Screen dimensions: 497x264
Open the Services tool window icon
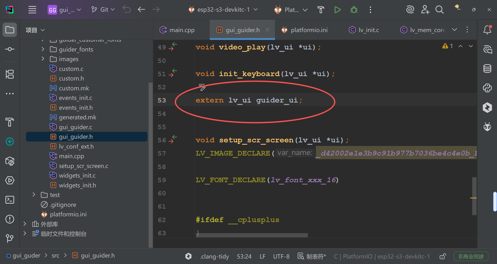click(x=10, y=180)
